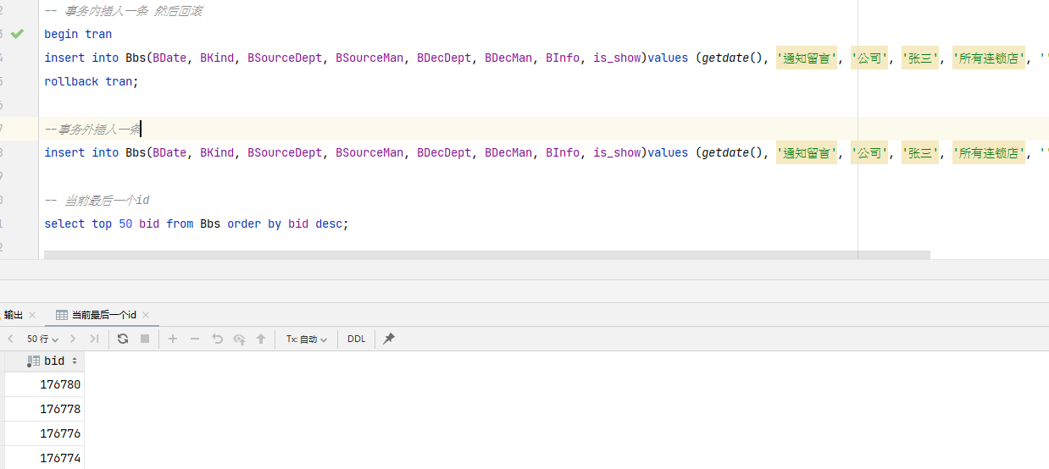
Task: Click the green checkmark in the gutter
Action: (x=17, y=34)
